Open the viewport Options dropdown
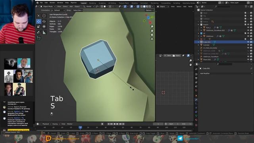Screen dimensions: 254x143 pos(149,10)
